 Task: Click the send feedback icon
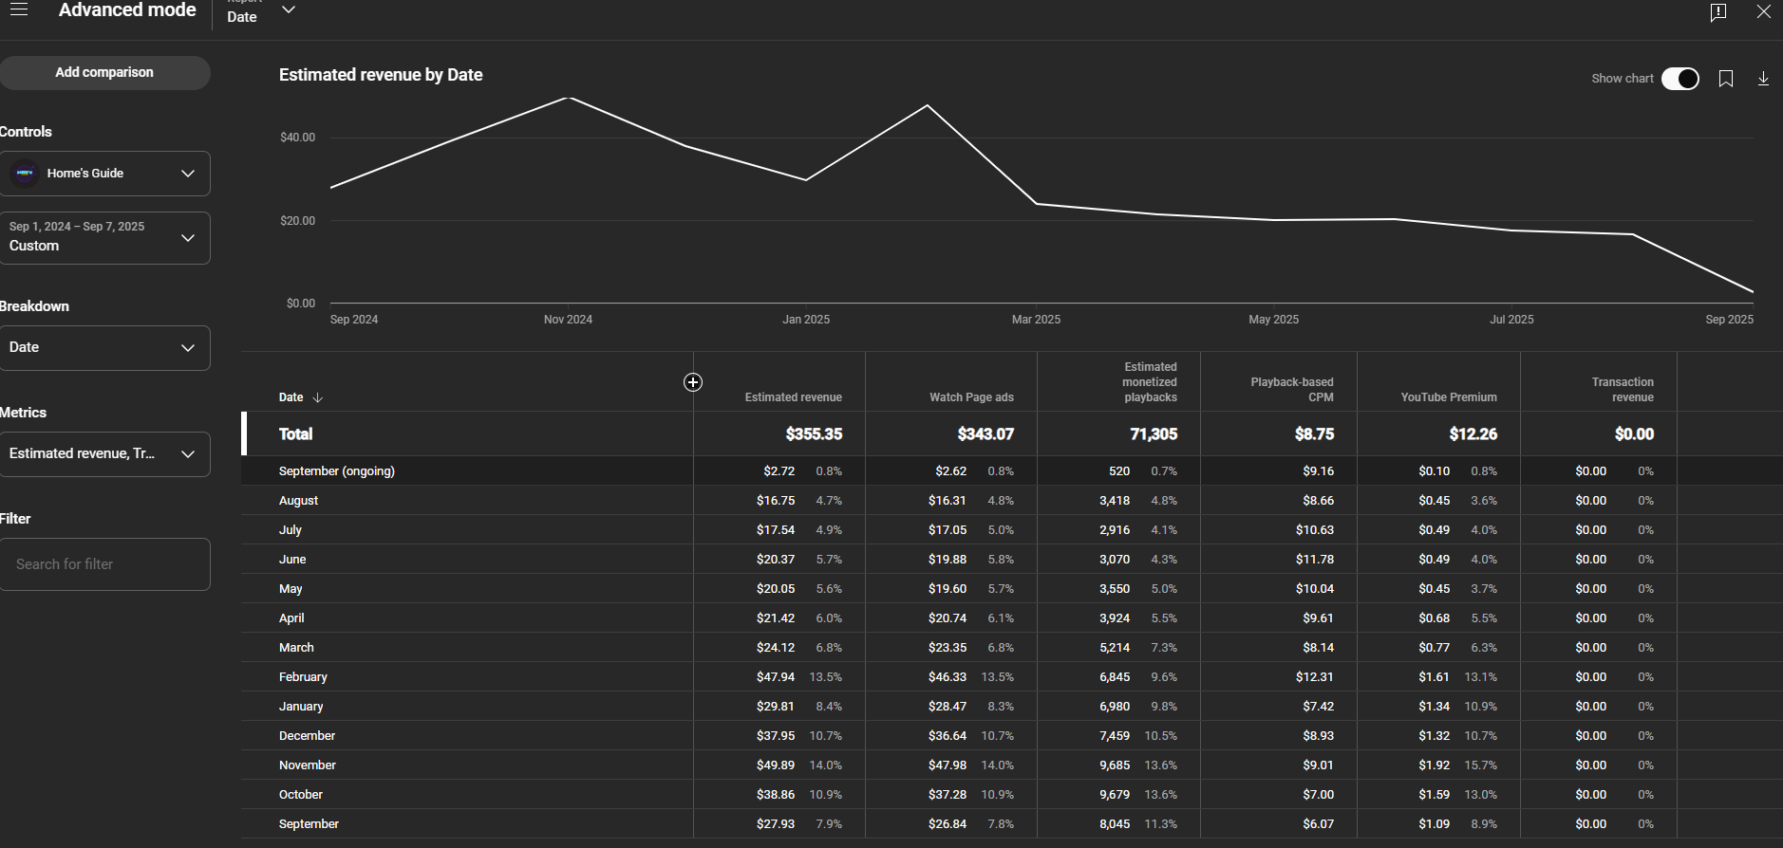(x=1717, y=12)
